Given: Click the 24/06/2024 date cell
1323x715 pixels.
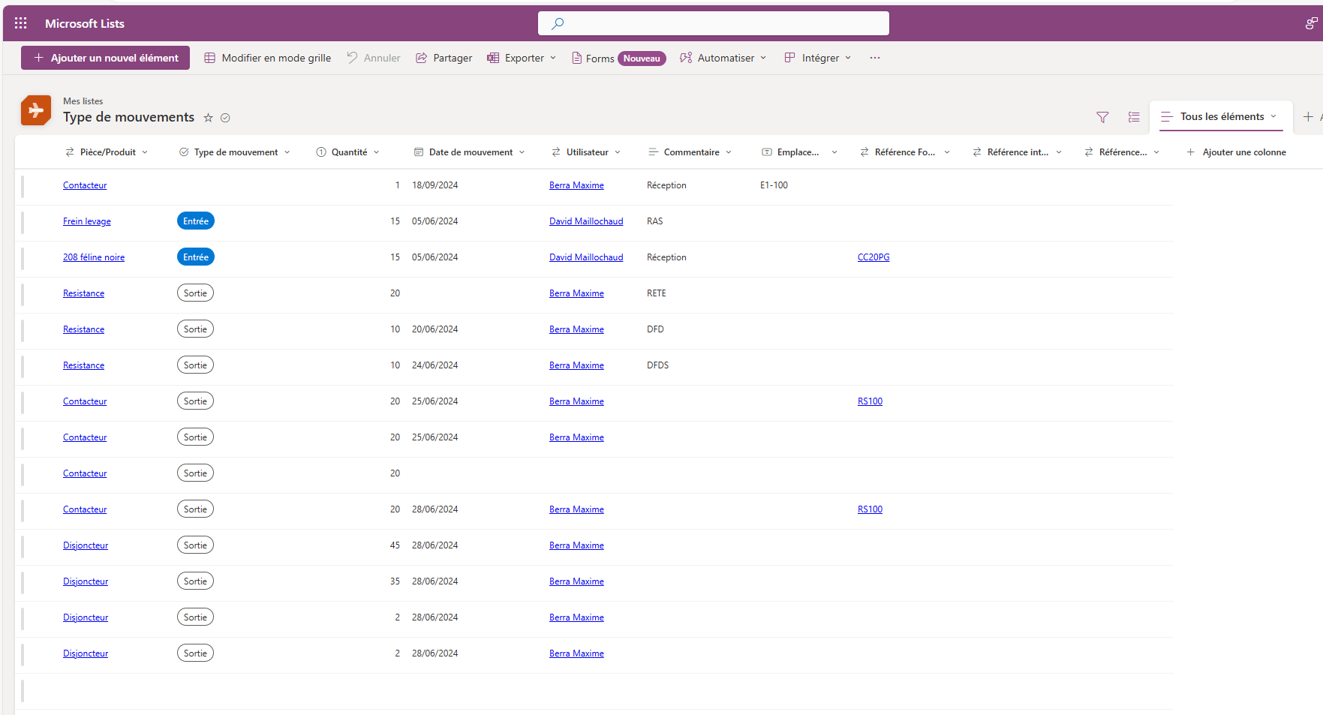Looking at the screenshot, I should (434, 365).
